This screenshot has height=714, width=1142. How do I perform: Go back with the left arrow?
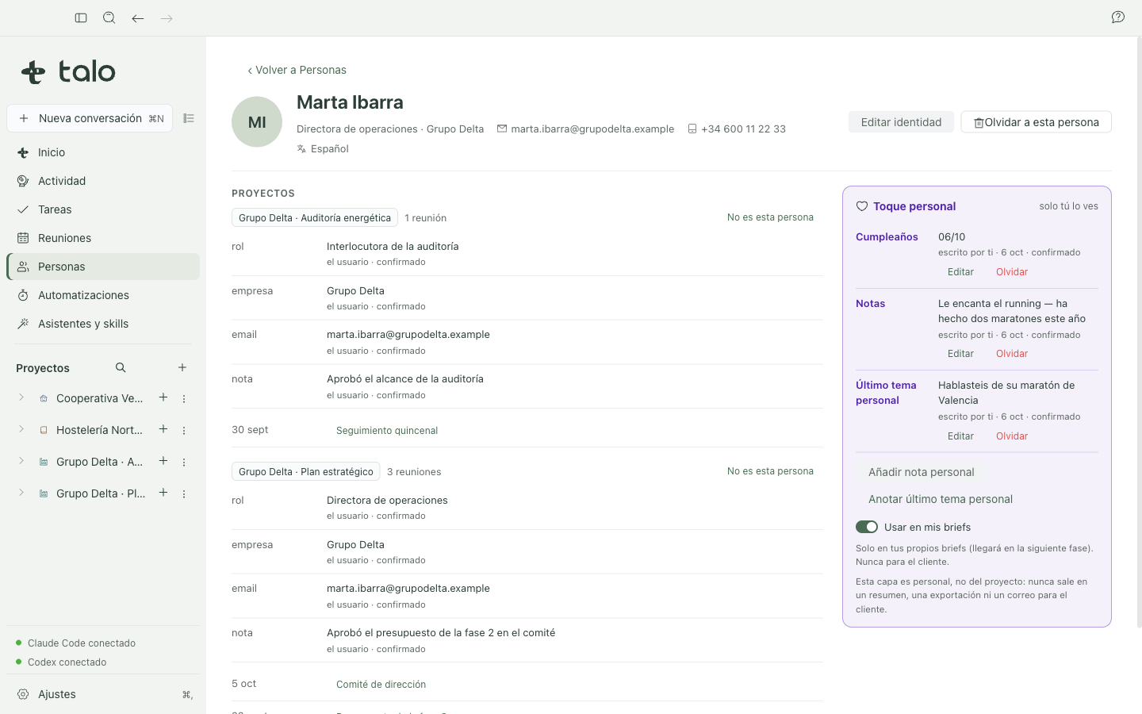point(138,17)
